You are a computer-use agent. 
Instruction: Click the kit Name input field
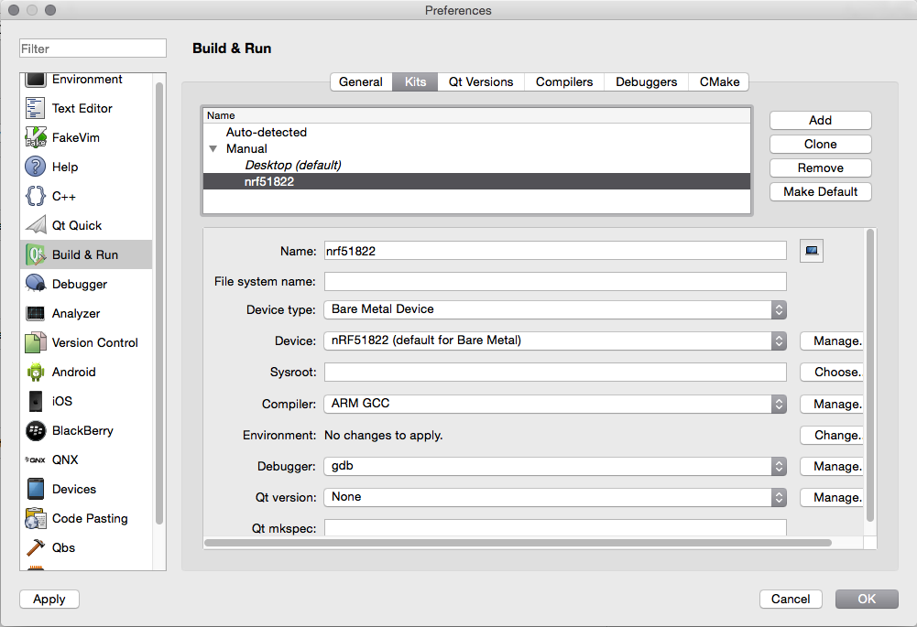[555, 252]
